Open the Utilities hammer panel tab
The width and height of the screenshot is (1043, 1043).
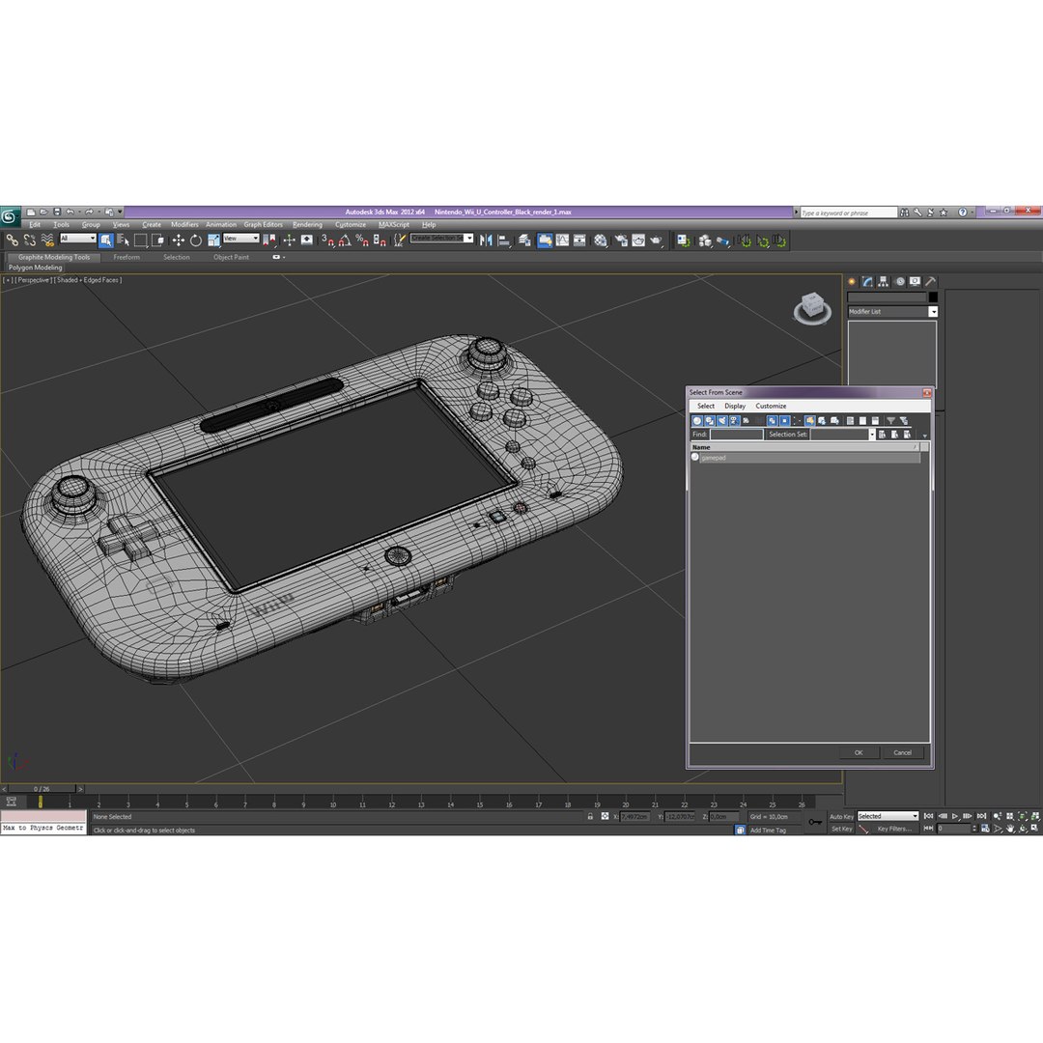pyautogui.click(x=931, y=281)
